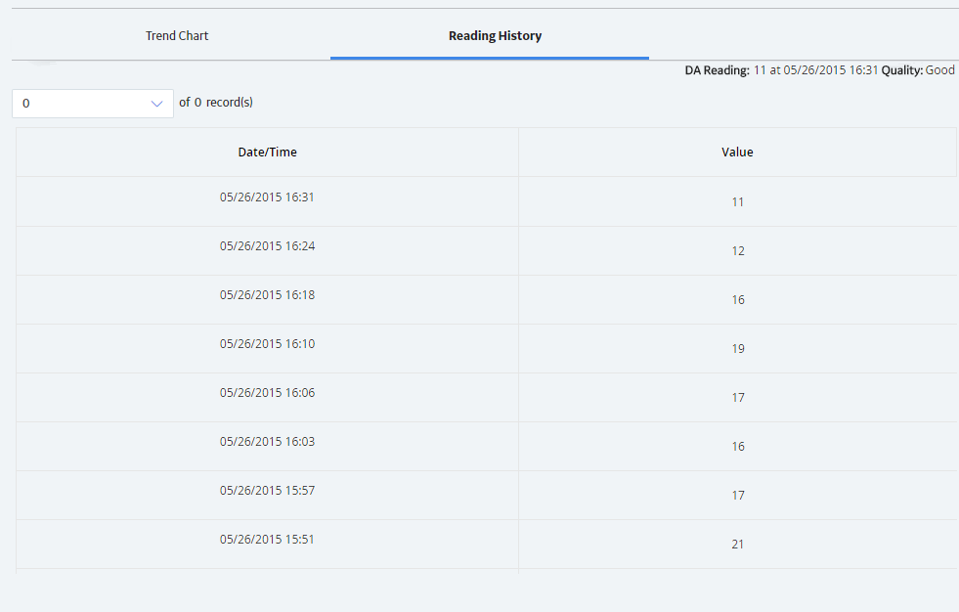Click the dropdown chevron arrow icon
The height and width of the screenshot is (612, 959).
[156, 104]
